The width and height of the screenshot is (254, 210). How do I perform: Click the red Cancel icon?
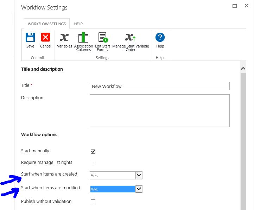(46, 37)
